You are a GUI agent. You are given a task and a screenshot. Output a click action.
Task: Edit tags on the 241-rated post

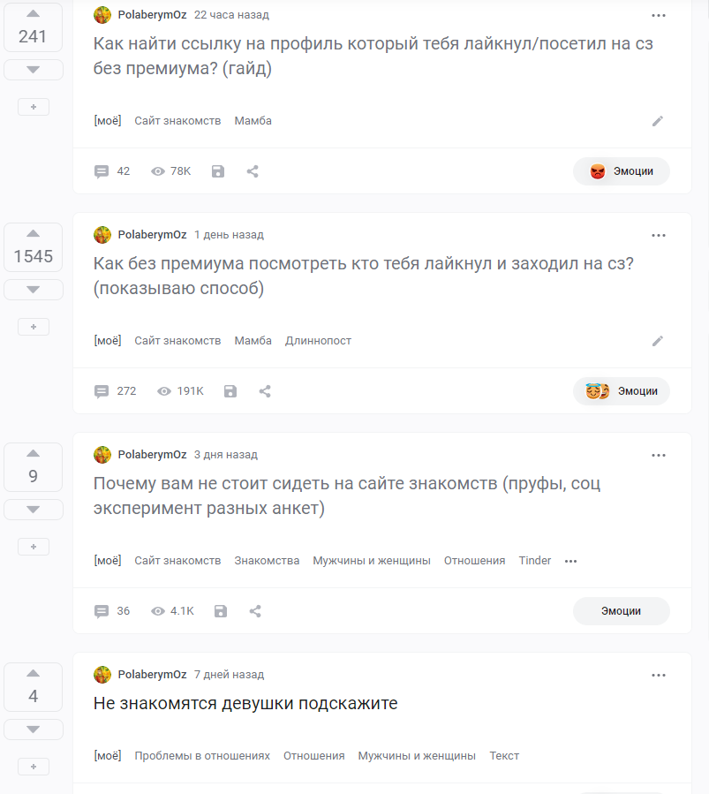pyautogui.click(x=658, y=121)
